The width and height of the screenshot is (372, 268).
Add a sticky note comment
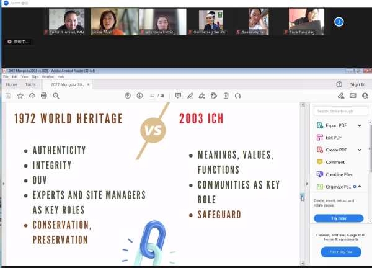tap(178, 96)
